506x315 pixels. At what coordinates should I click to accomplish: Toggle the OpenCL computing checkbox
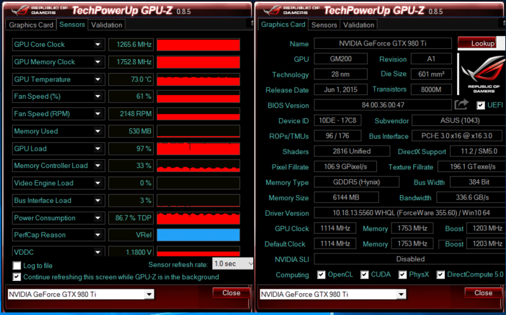pos(321,275)
